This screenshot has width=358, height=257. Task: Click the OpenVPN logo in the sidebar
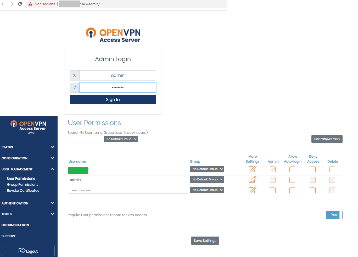pyautogui.click(x=28, y=125)
